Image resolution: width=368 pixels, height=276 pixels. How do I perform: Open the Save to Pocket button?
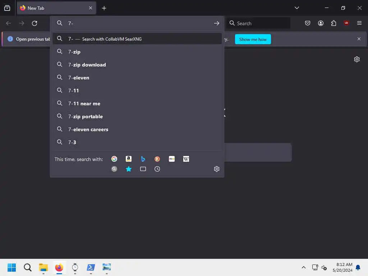coord(308,23)
